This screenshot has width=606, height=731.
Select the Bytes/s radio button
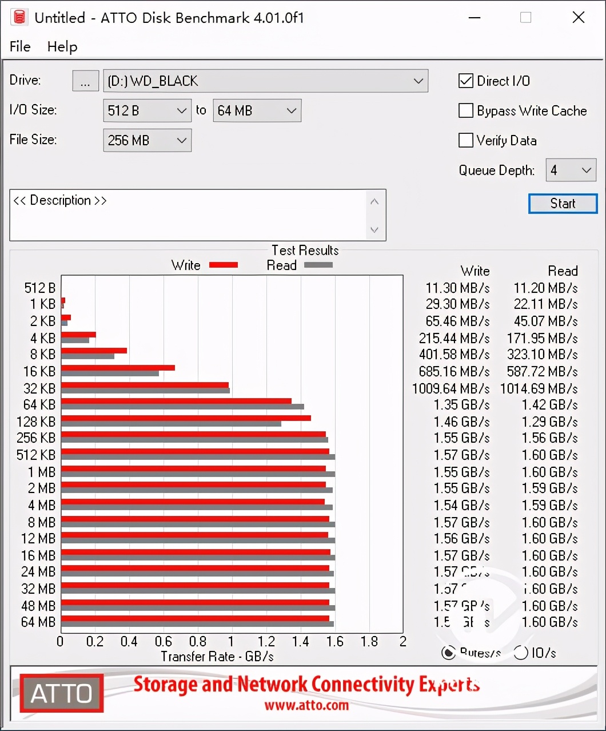click(x=449, y=653)
